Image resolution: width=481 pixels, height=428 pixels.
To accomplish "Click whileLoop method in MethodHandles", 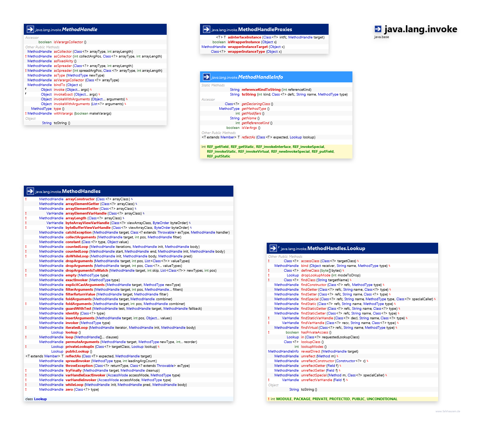I will point(74,385).
